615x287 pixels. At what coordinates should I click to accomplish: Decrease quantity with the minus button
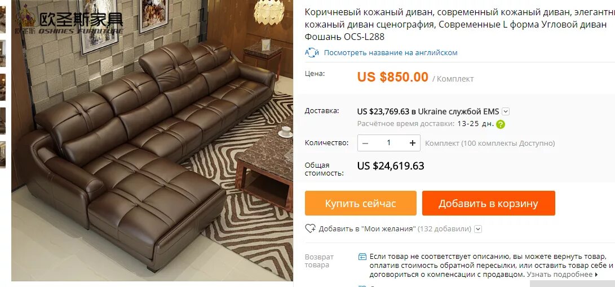(x=365, y=143)
